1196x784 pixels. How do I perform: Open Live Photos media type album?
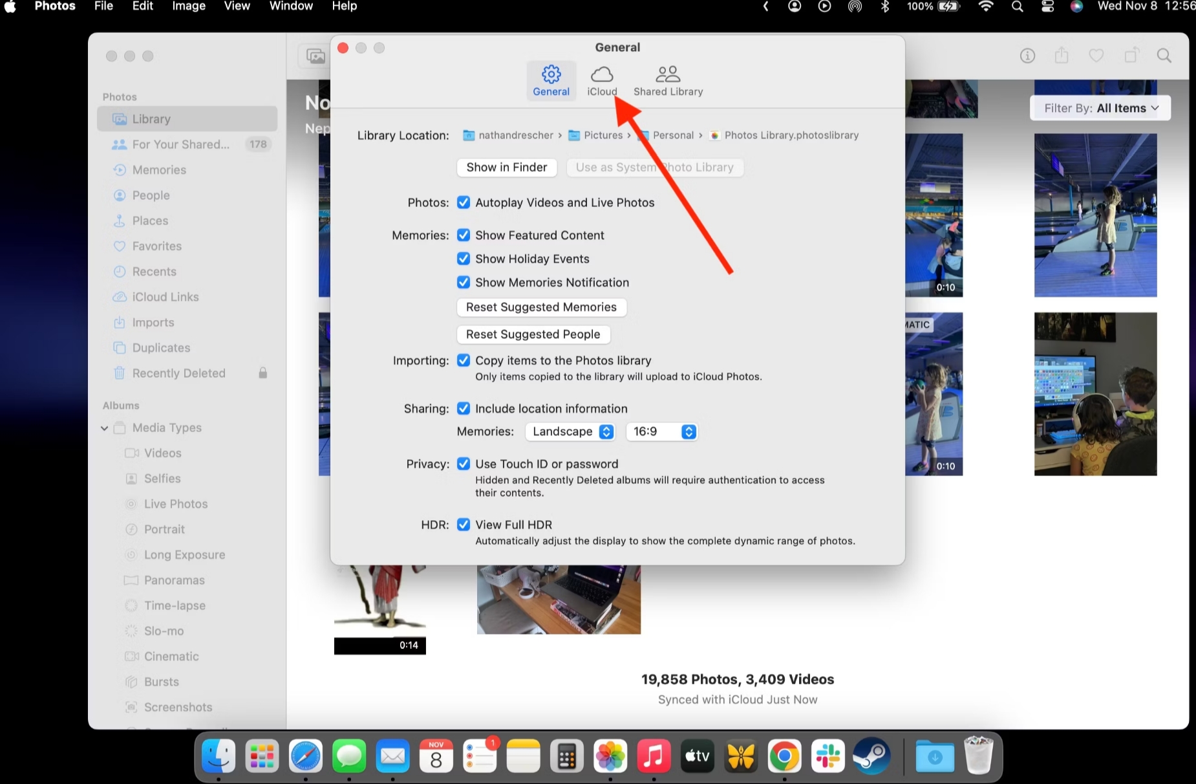(187, 504)
